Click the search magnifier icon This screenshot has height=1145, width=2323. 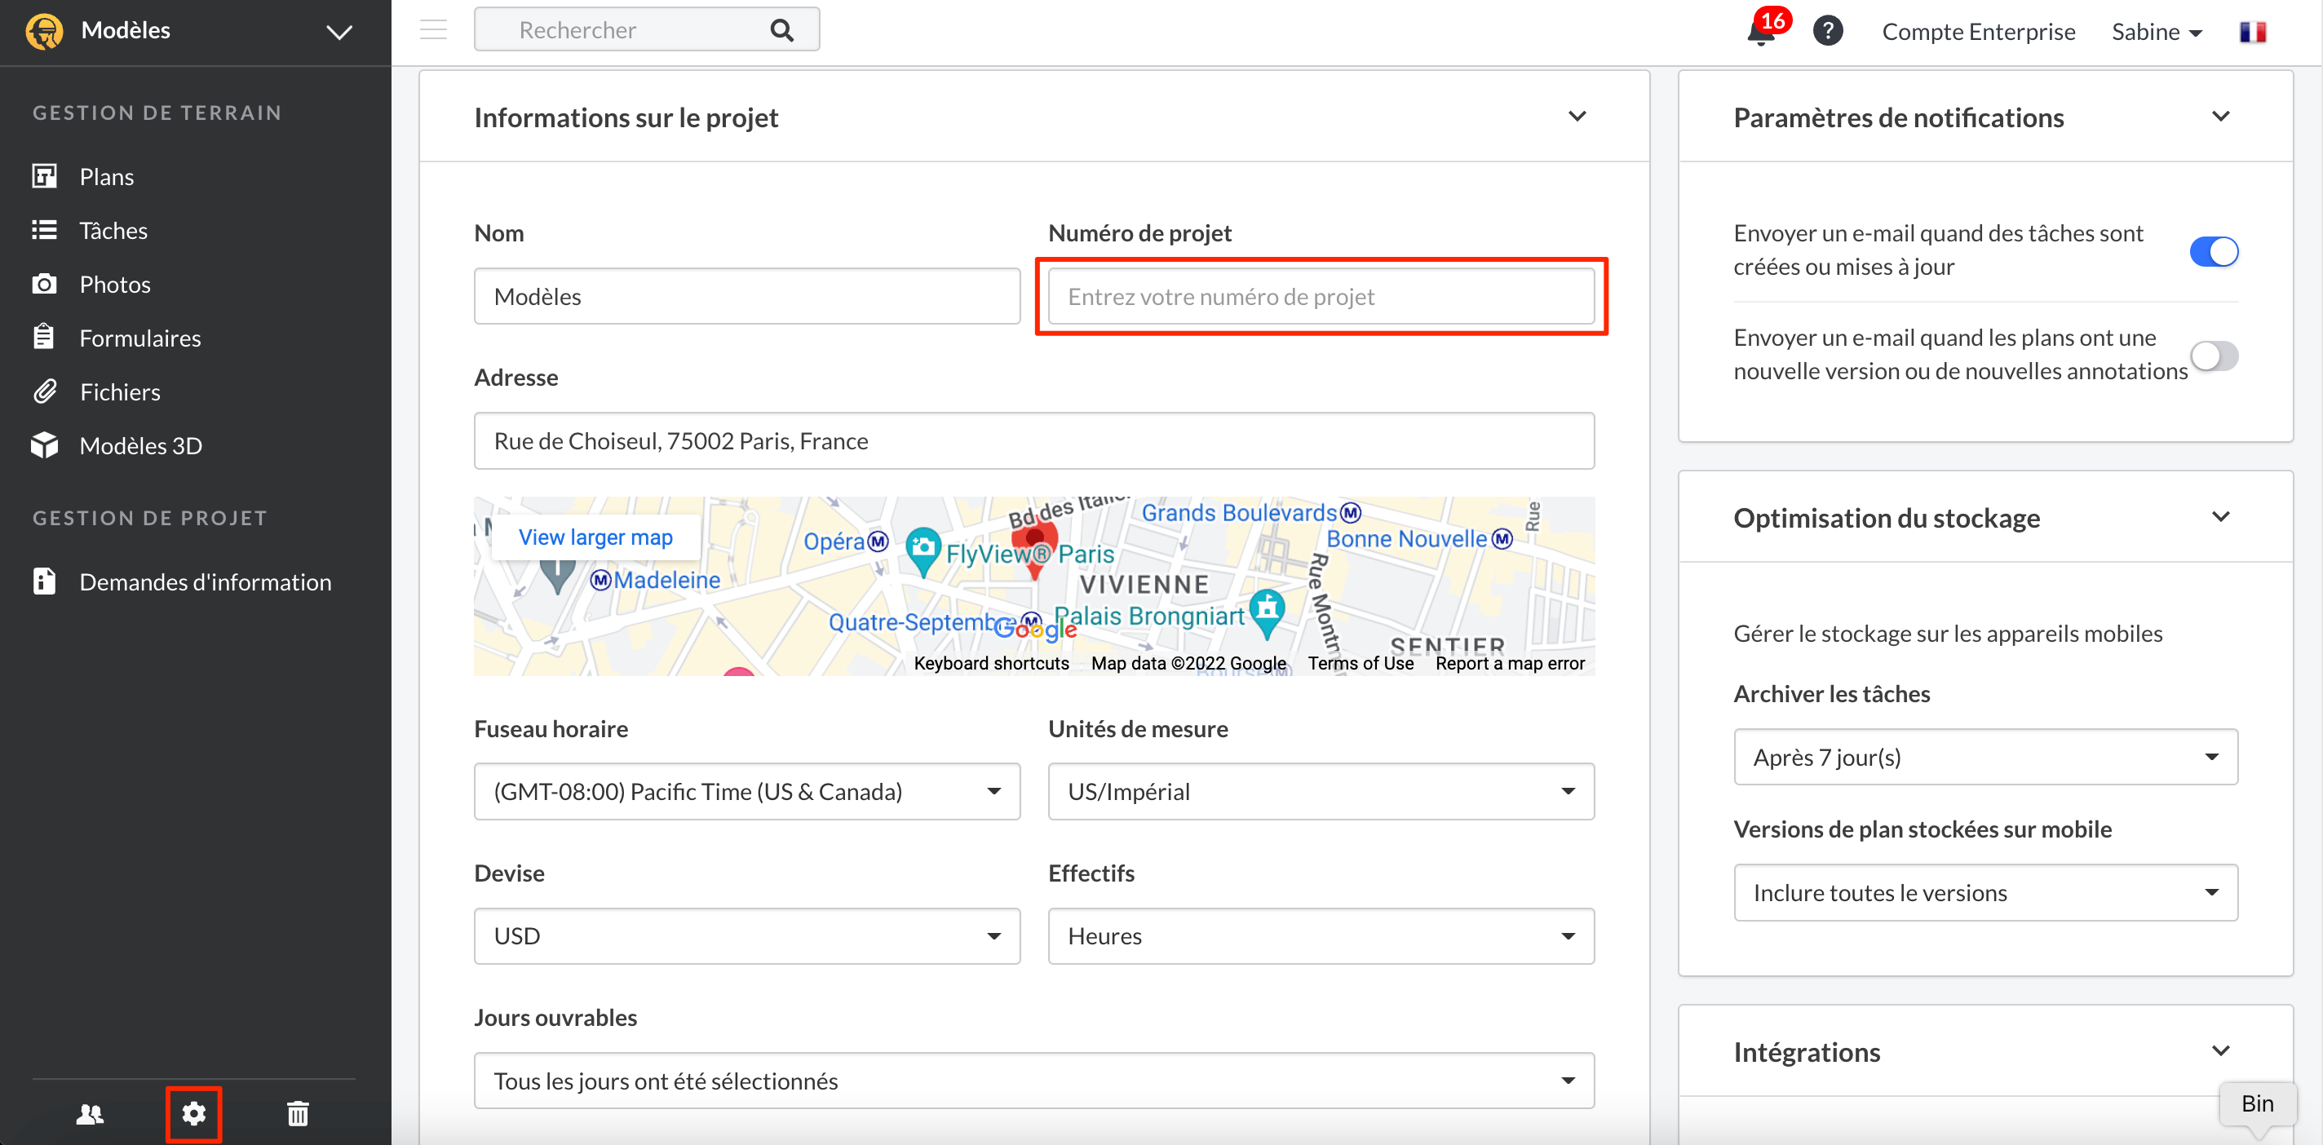pyautogui.click(x=782, y=31)
